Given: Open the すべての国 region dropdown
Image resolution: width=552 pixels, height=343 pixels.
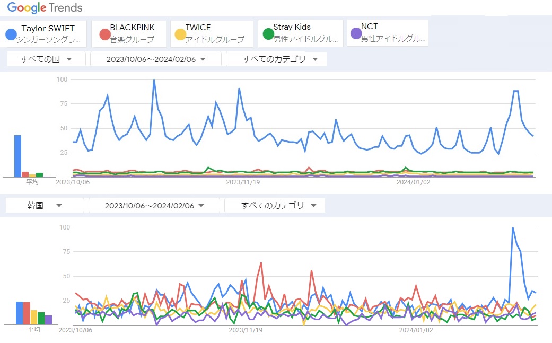Looking at the screenshot, I should tap(46, 59).
